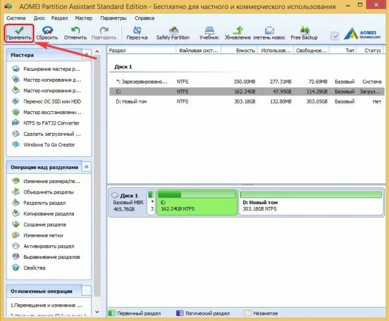Open the Safely Partition tool
Image resolution: width=389 pixels, height=321 pixels.
pyautogui.click(x=173, y=33)
